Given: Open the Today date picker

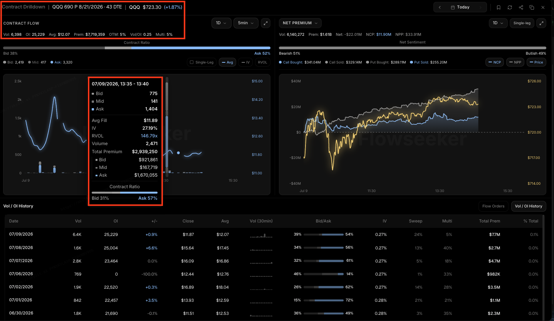Looking at the screenshot, I should [x=460, y=7].
